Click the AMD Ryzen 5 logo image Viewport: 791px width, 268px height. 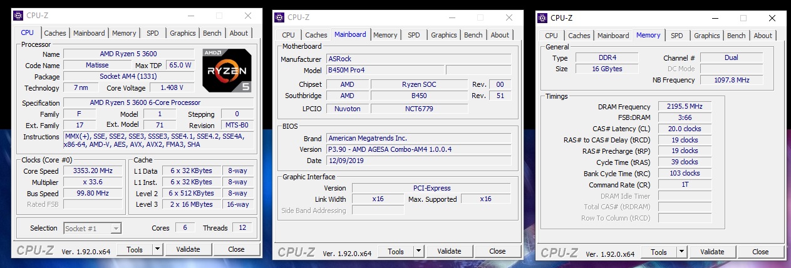[227, 70]
